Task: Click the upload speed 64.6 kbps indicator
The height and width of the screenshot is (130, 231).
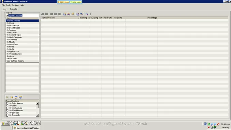Action: 76,2
